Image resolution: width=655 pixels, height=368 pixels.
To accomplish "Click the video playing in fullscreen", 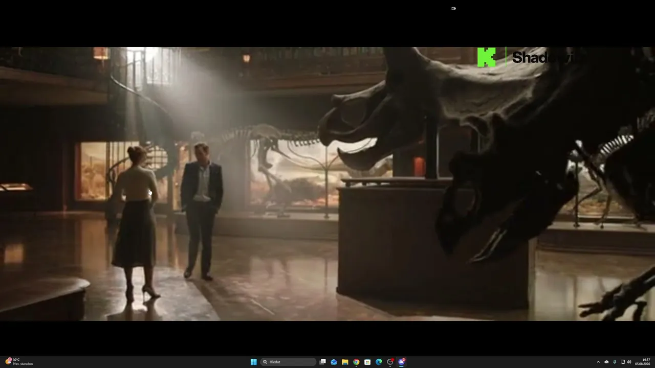I will pos(327,184).
